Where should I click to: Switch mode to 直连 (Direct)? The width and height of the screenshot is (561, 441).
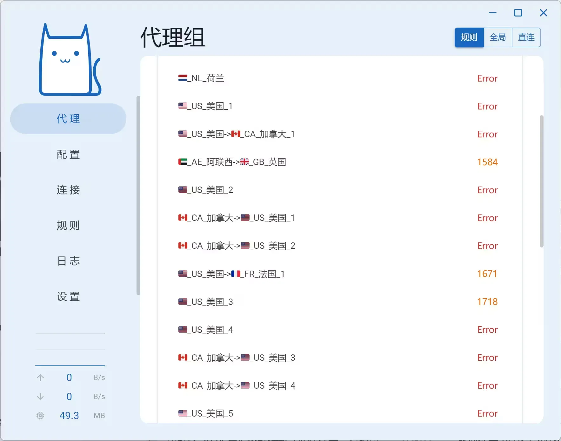pyautogui.click(x=526, y=37)
